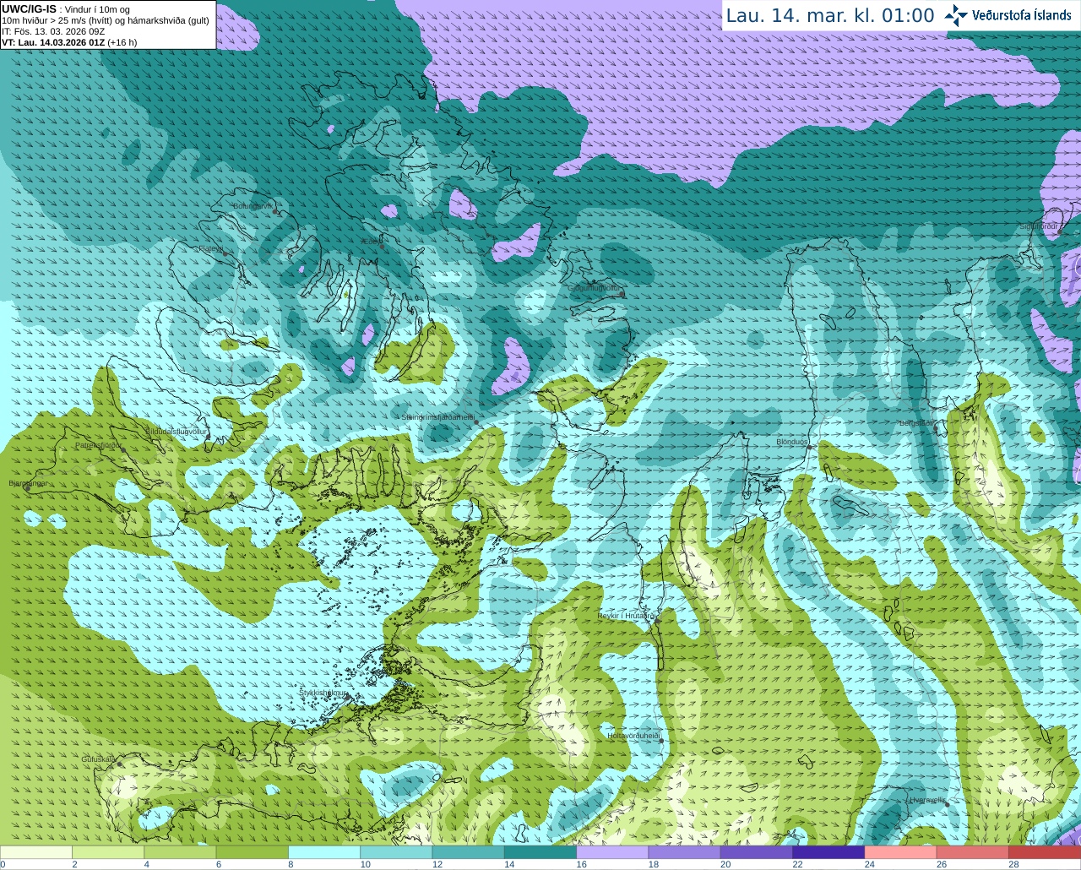The height and width of the screenshot is (870, 1081).
Task: Select the 4–6 m/s green legend swatch
Action: point(180,852)
